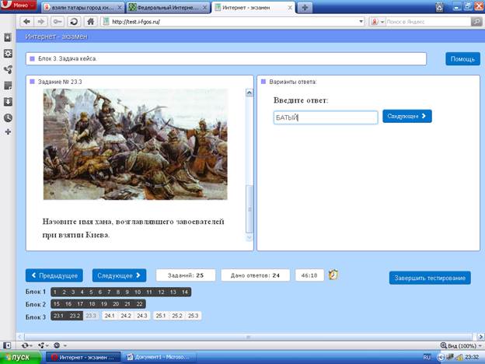The height and width of the screenshot is (364, 485).
Task: Click the Помощь button
Action: click(462, 59)
